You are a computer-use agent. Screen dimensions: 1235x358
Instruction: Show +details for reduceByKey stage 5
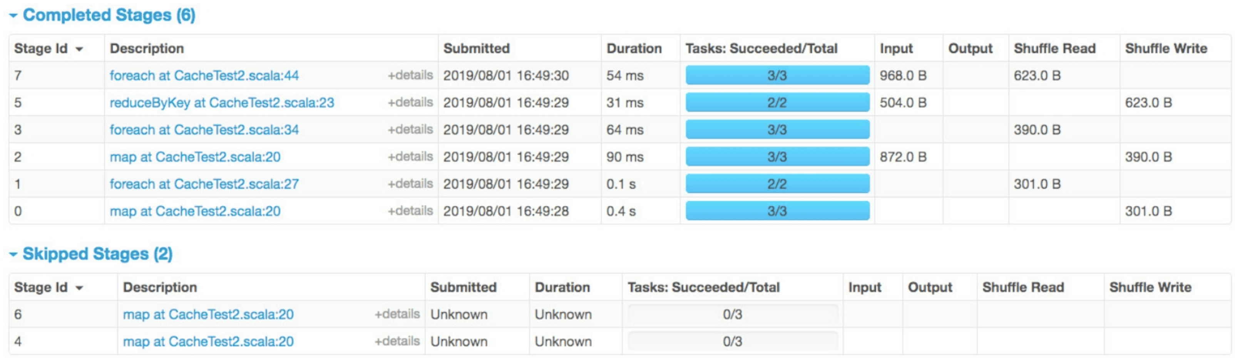click(410, 103)
